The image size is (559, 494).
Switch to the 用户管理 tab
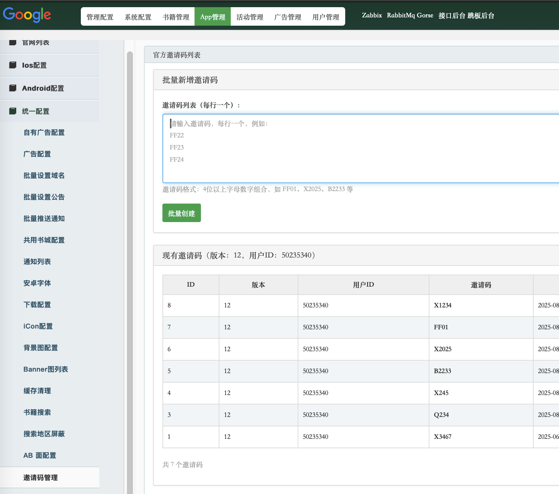326,17
